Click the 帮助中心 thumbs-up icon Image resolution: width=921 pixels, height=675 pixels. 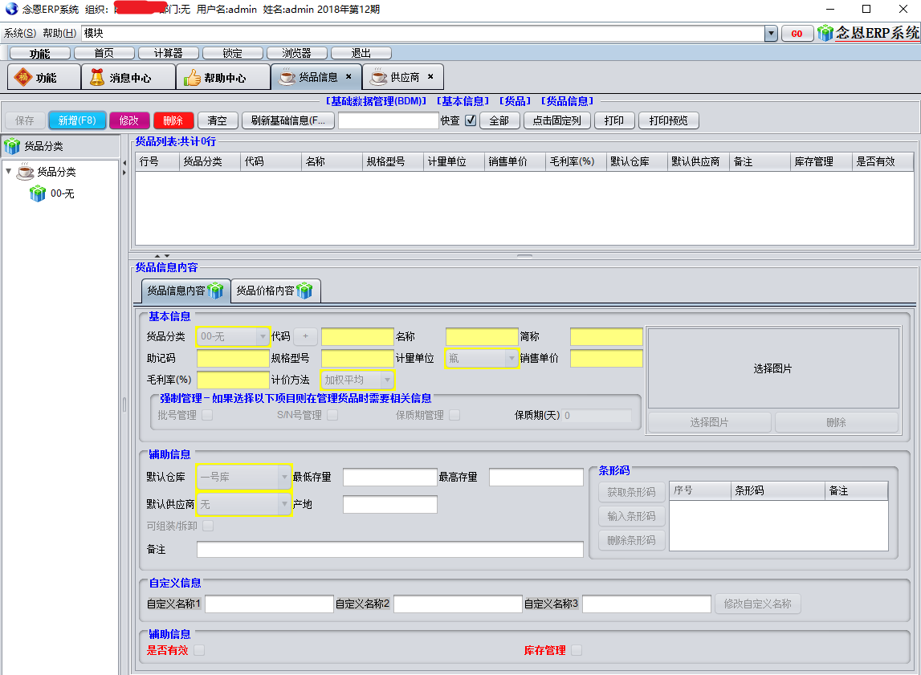click(x=192, y=77)
